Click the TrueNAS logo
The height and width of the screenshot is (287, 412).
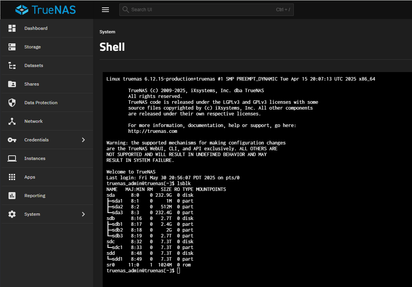45,10
